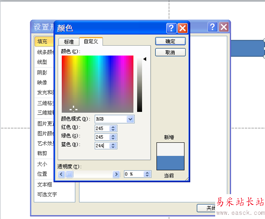The image size is (265, 219).
Task: Select 线条颜色 category in sidebar
Action: [44, 52]
